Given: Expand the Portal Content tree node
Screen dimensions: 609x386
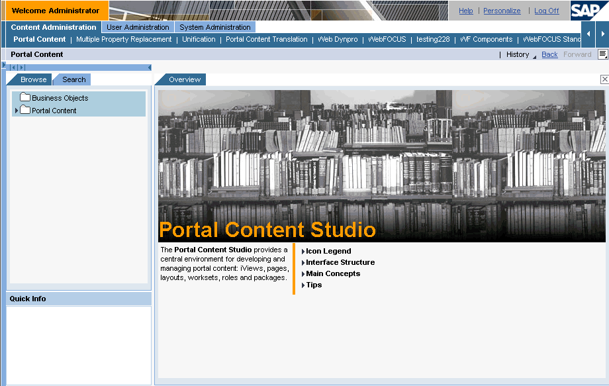Looking at the screenshot, I should tap(16, 111).
